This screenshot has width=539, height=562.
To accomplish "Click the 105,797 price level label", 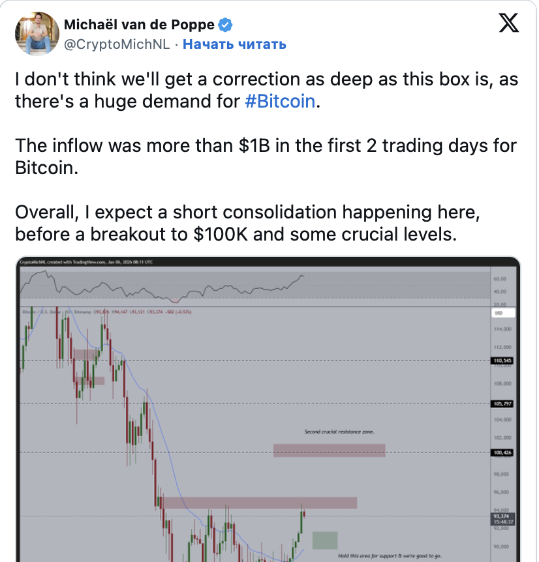I will 501,404.
